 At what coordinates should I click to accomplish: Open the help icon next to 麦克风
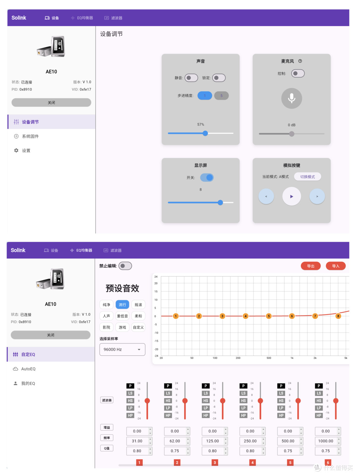click(300, 61)
